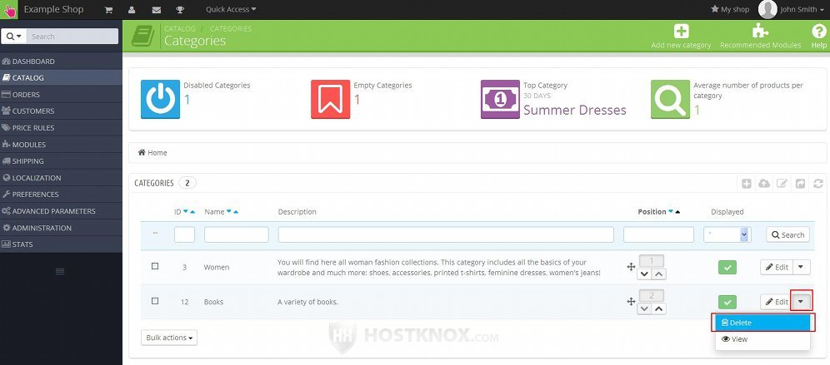Open Price Rules in the sidebar
830x365 pixels.
(x=61, y=128)
